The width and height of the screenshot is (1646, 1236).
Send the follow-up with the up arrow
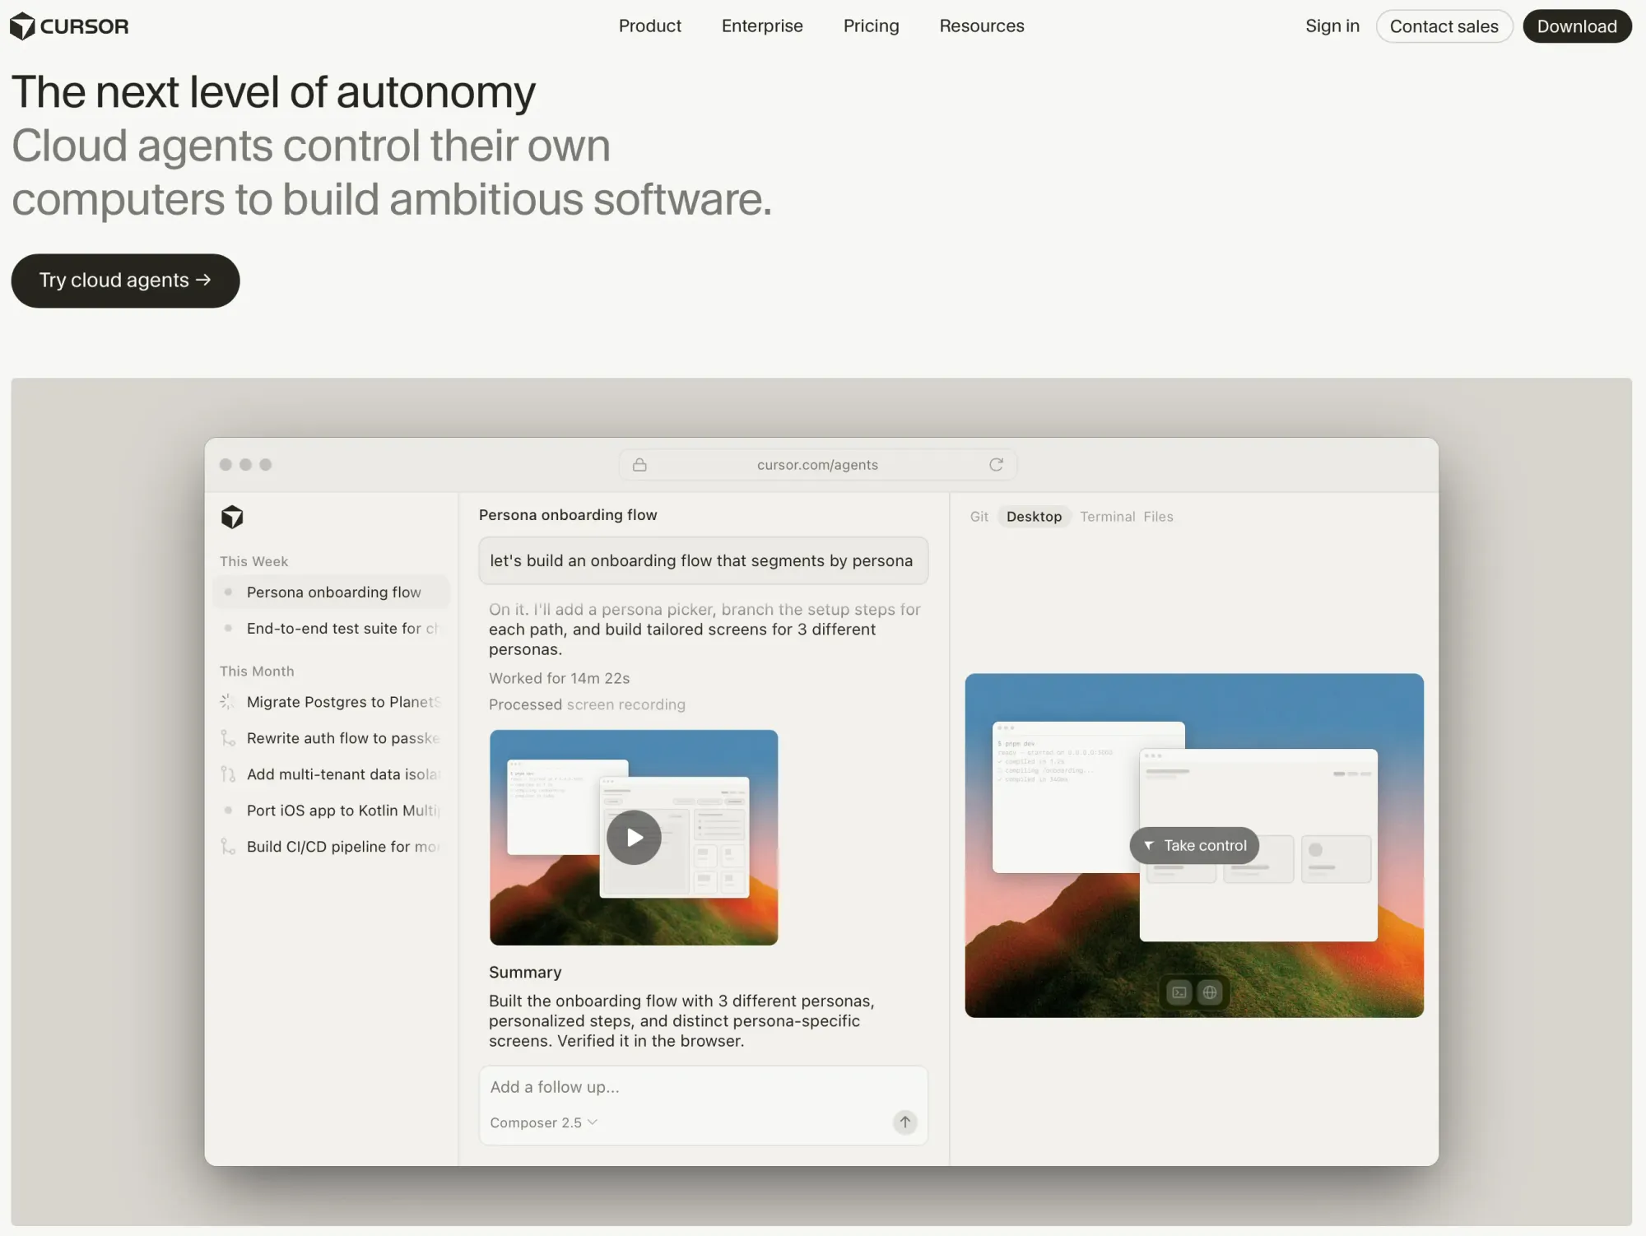(904, 1122)
